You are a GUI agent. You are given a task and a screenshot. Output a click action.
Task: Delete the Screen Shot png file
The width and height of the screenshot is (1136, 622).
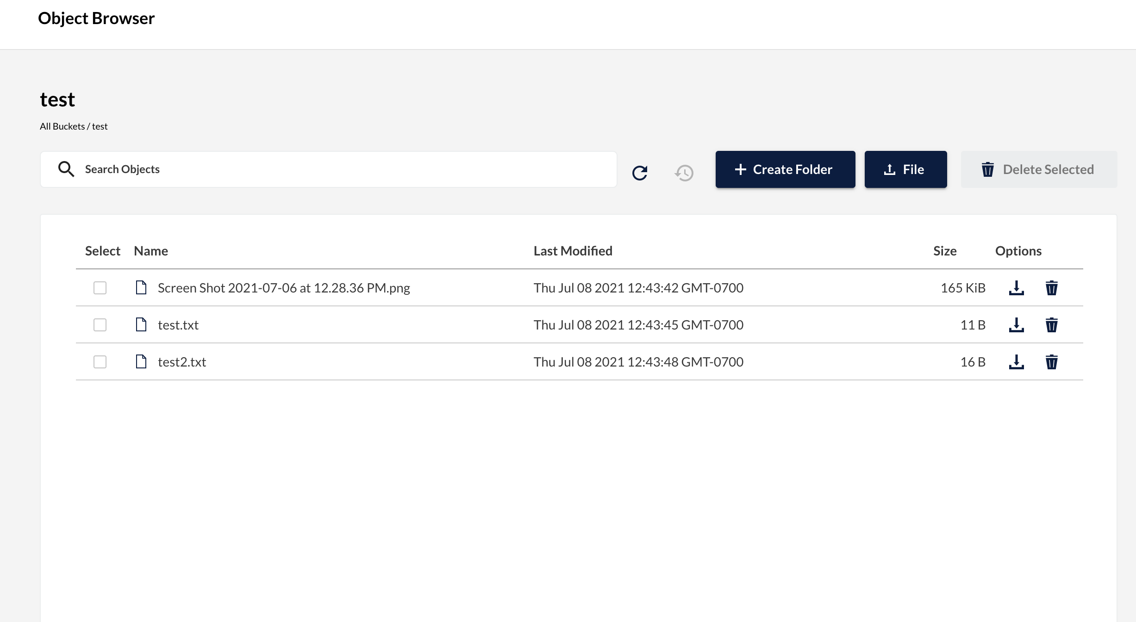(x=1051, y=288)
